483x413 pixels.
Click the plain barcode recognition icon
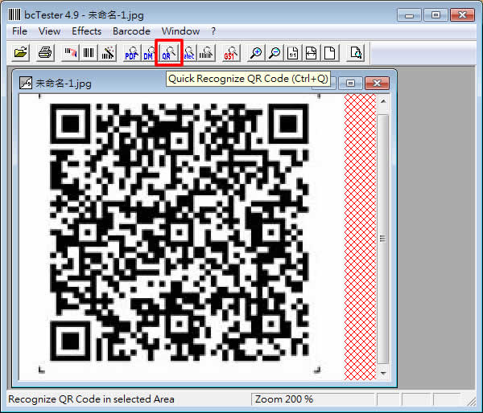[89, 53]
